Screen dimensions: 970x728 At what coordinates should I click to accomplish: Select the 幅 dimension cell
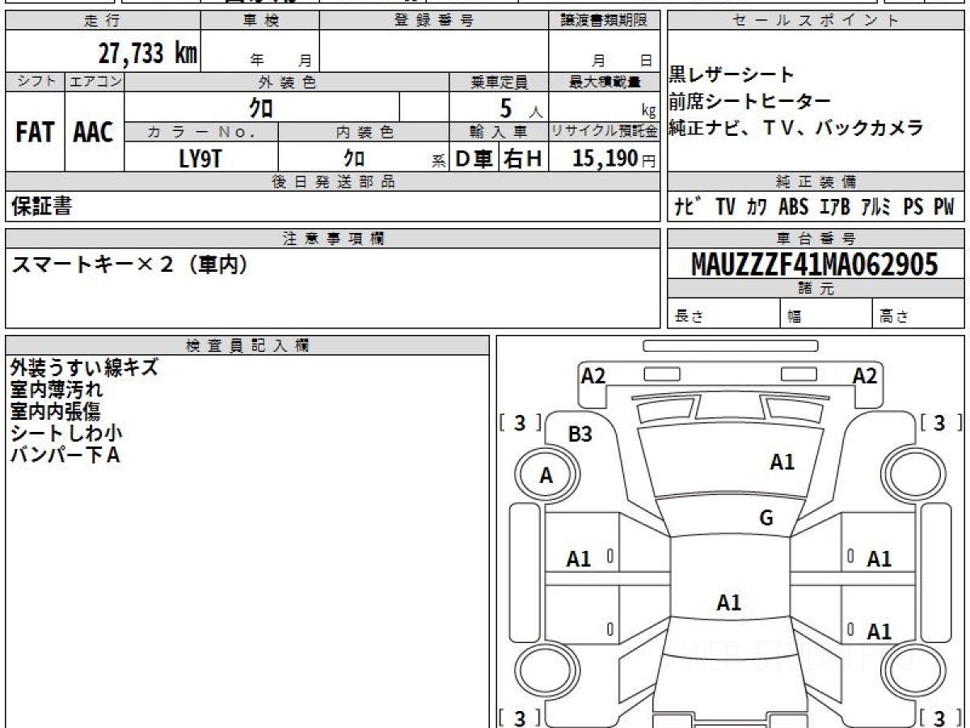[827, 315]
